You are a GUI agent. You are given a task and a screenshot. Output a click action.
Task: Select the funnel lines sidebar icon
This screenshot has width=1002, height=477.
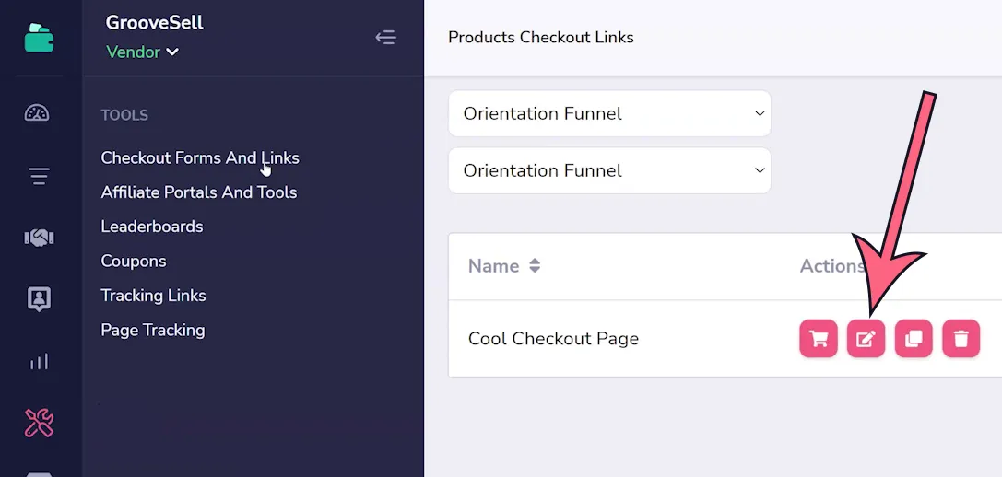[x=39, y=176]
